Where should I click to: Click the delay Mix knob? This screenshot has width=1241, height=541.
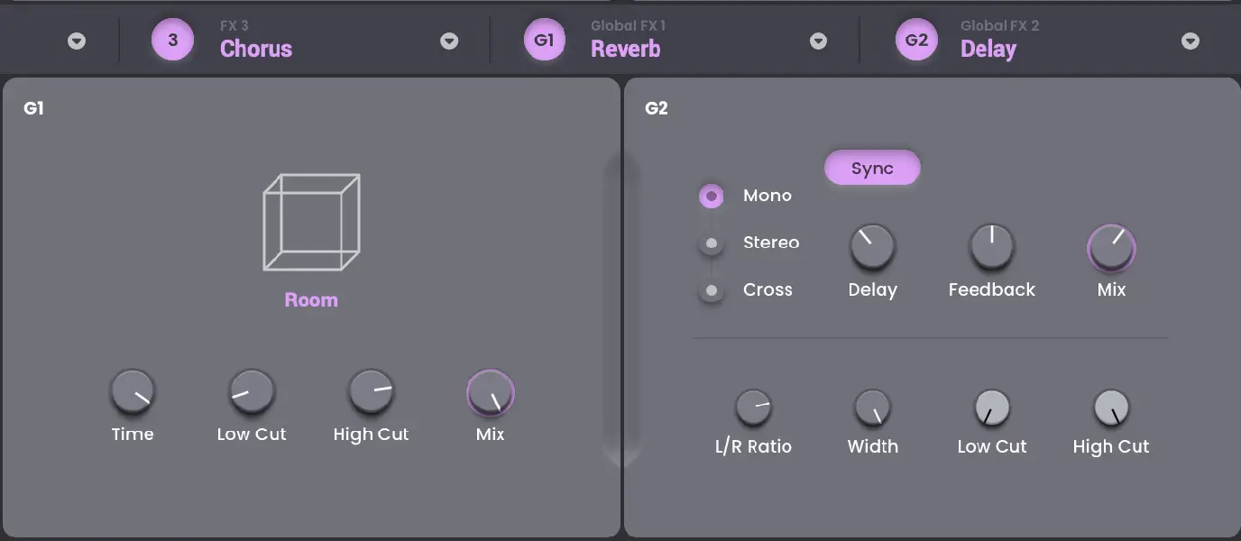click(1111, 248)
